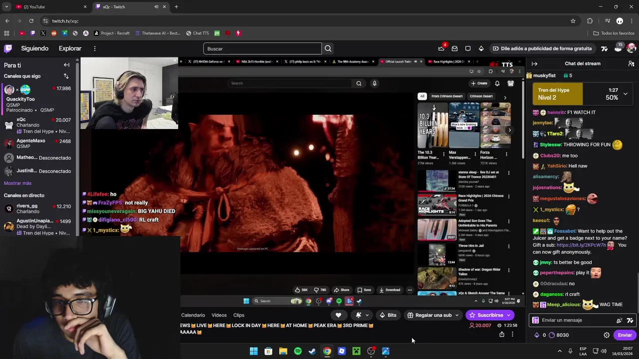Viewport: 639px width, 359px height.
Task: Open AgenteMaxo channel in the sidebar
Action: click(38, 144)
